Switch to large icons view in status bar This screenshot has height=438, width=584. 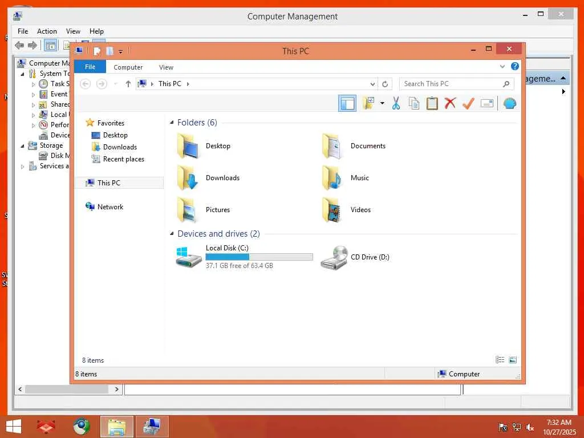tap(513, 360)
